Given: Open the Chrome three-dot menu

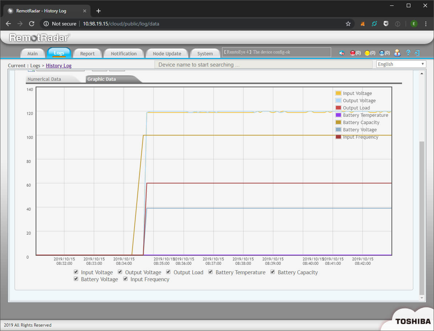Looking at the screenshot, I should [x=426, y=24].
